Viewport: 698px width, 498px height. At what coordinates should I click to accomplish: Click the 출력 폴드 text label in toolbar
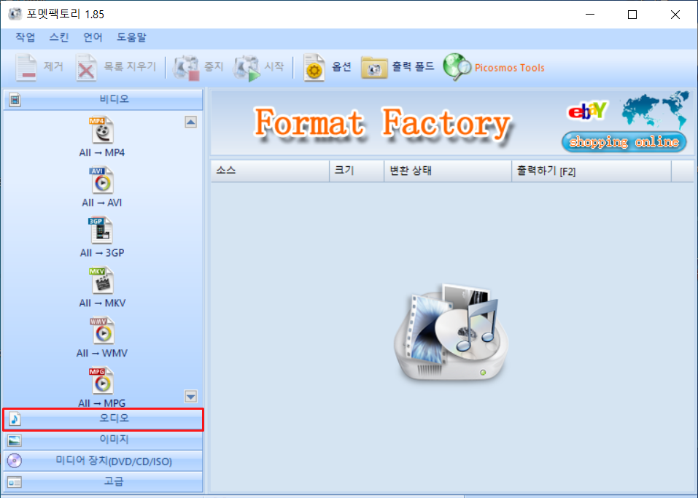click(x=413, y=67)
